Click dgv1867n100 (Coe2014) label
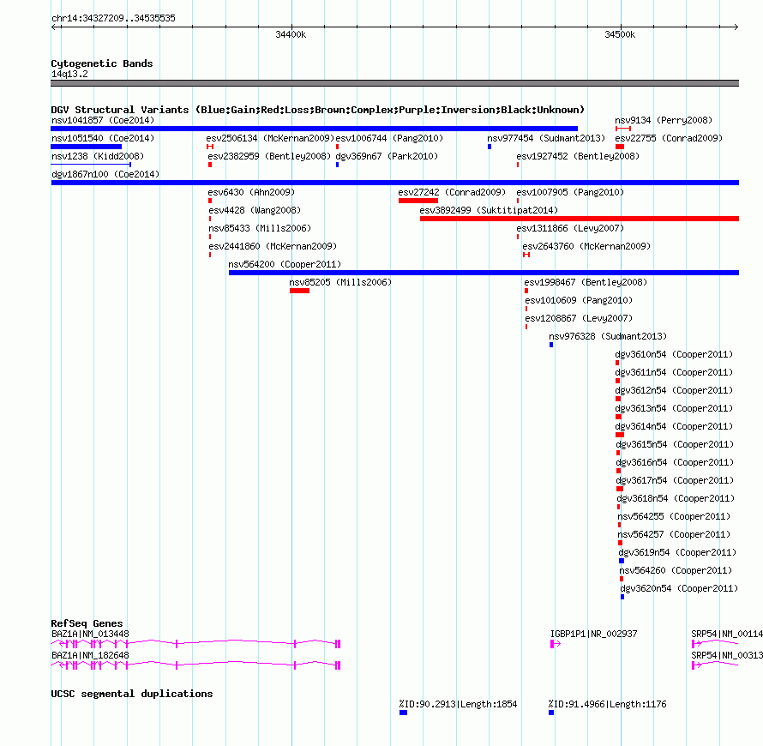 point(105,174)
